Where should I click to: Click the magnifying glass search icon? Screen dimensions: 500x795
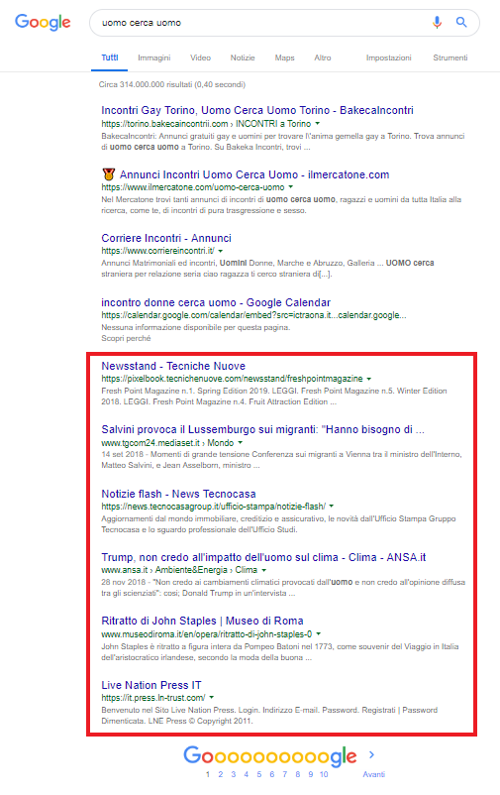coord(461,23)
